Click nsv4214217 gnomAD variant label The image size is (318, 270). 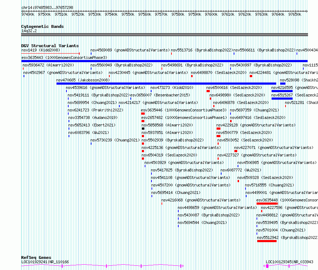pos(158,102)
